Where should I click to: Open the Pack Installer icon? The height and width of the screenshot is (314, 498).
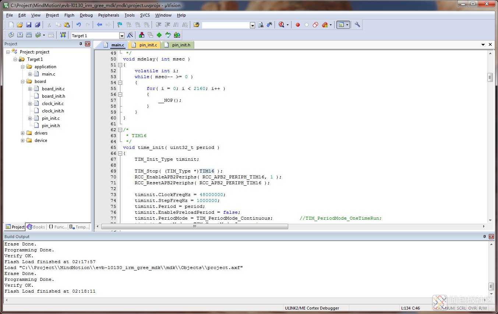(177, 35)
